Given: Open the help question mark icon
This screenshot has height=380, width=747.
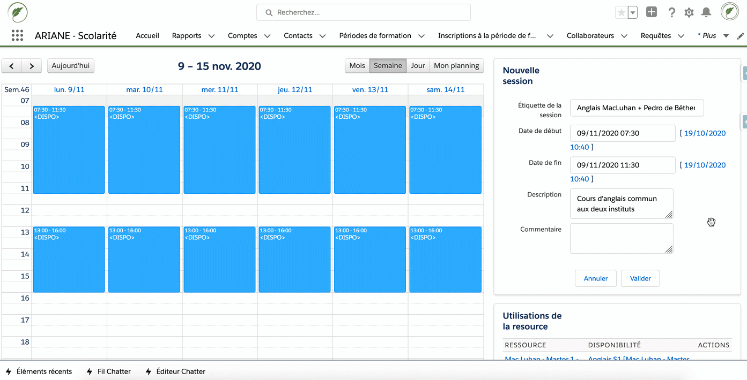Looking at the screenshot, I should (x=671, y=12).
